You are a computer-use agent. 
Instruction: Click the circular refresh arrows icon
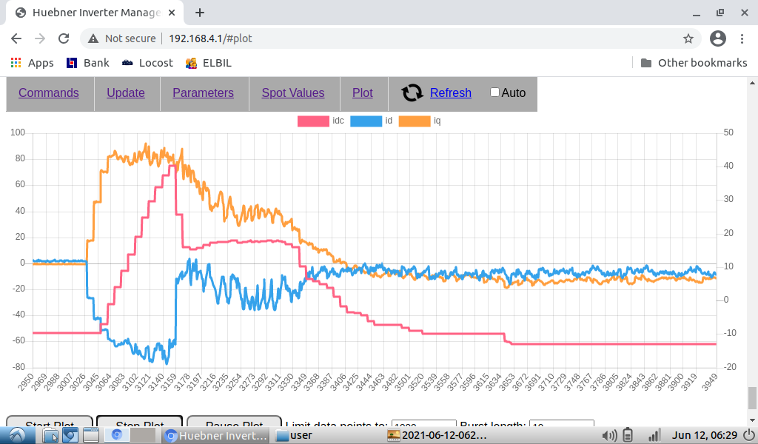click(x=412, y=92)
